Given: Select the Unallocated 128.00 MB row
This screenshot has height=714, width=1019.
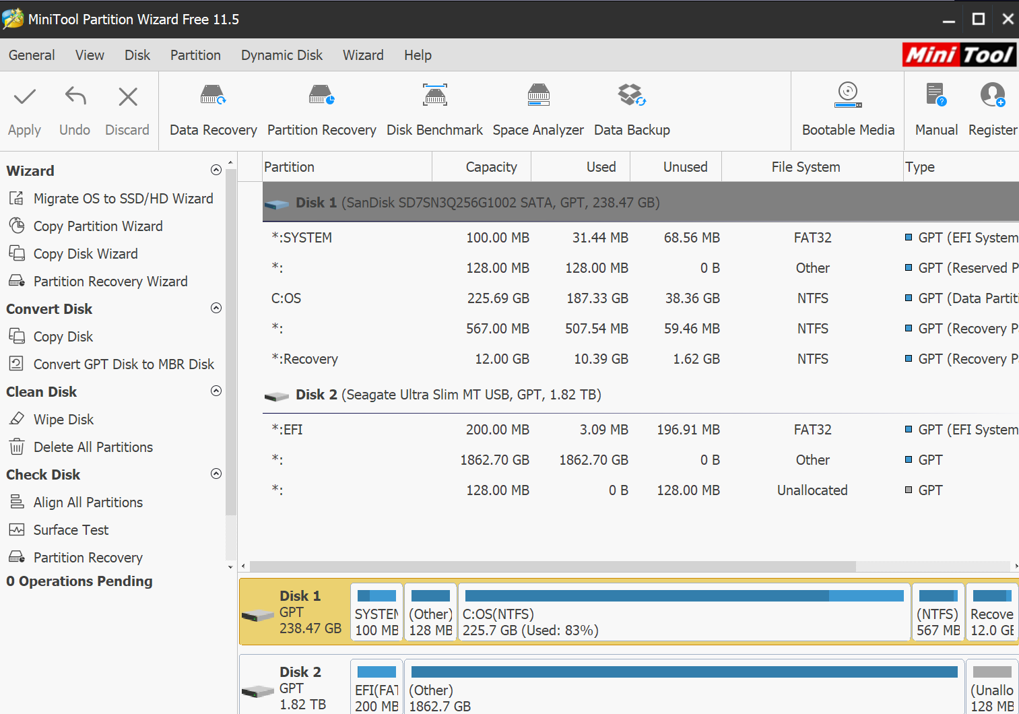Looking at the screenshot, I should 640,490.
